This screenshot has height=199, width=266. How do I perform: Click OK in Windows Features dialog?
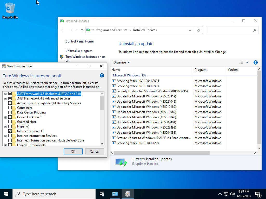coord(73,151)
